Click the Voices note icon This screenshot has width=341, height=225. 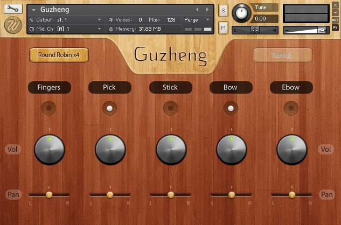tap(111, 20)
